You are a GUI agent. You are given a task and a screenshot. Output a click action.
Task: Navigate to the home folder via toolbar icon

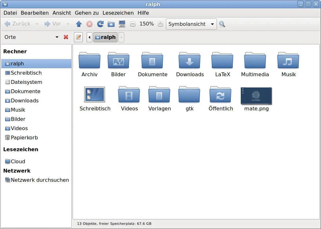click(x=111, y=24)
